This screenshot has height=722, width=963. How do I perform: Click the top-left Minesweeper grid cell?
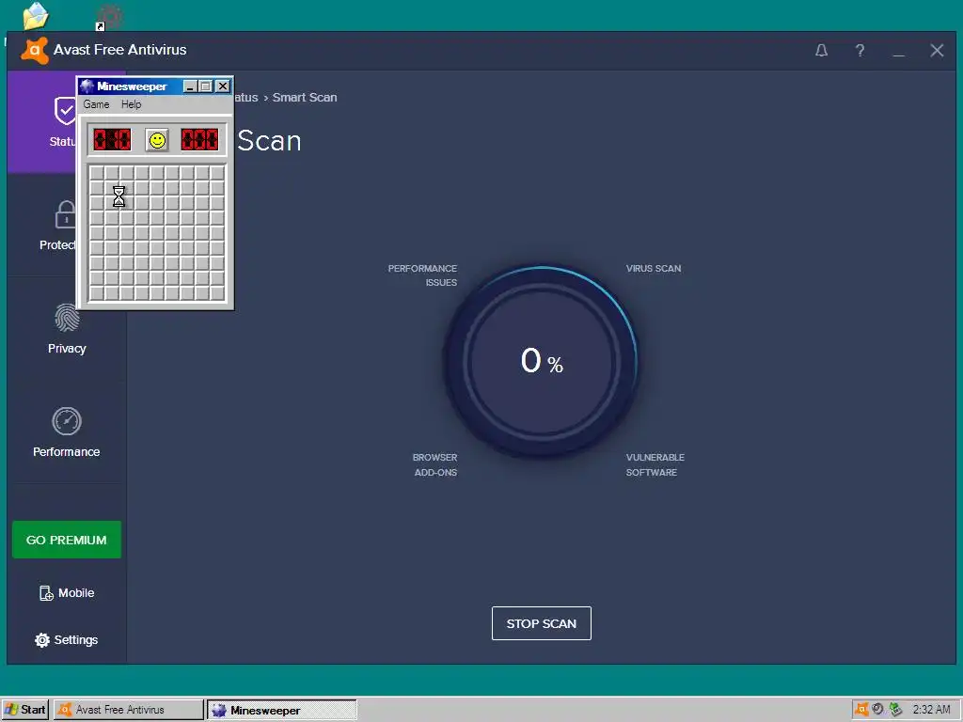click(97, 173)
